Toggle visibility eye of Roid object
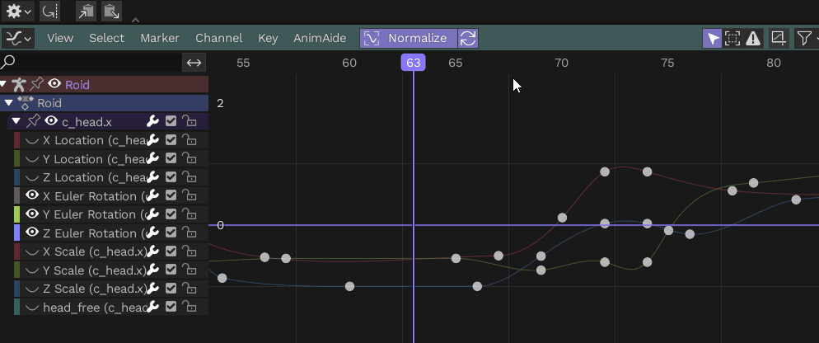 54,84
